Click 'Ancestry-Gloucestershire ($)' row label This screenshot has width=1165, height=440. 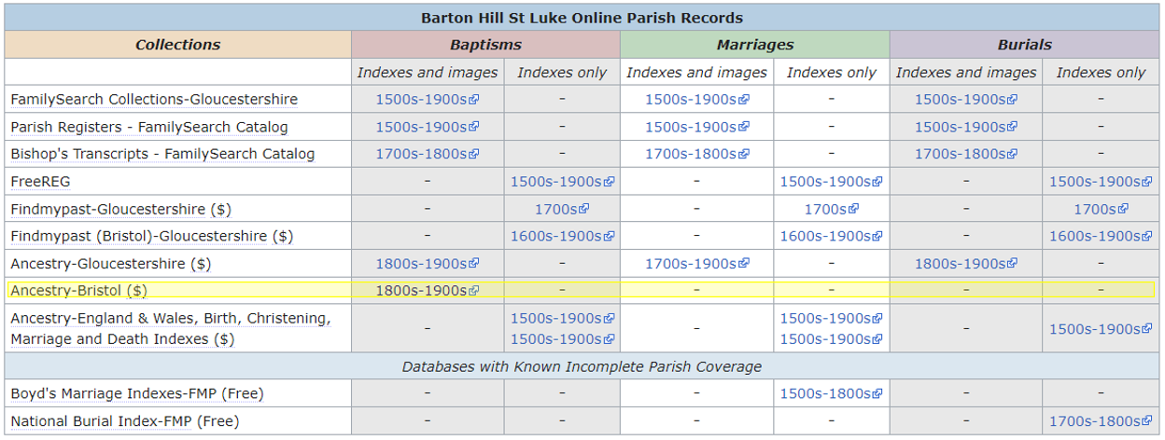[110, 264]
